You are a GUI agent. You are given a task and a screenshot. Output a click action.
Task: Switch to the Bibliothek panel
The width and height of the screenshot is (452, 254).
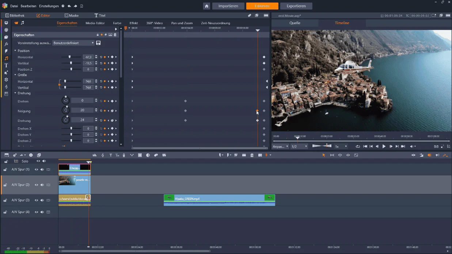pyautogui.click(x=15, y=15)
